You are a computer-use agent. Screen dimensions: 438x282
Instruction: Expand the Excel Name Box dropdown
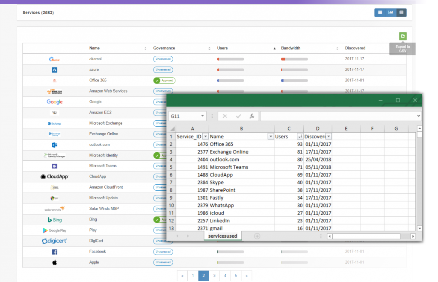tap(202, 116)
